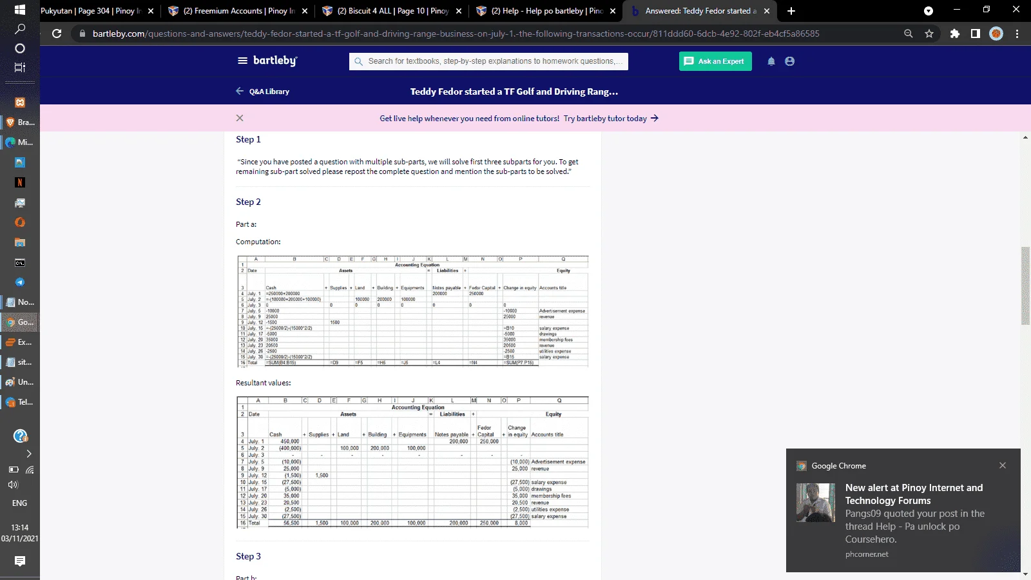Viewport: 1031px width, 580px height.
Task: Open the Extensions puzzle icon
Action: [x=955, y=34]
